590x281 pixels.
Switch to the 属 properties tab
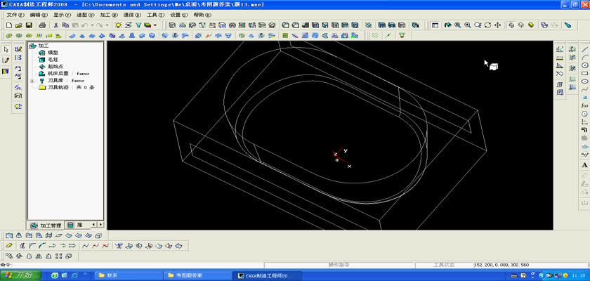coord(76,225)
